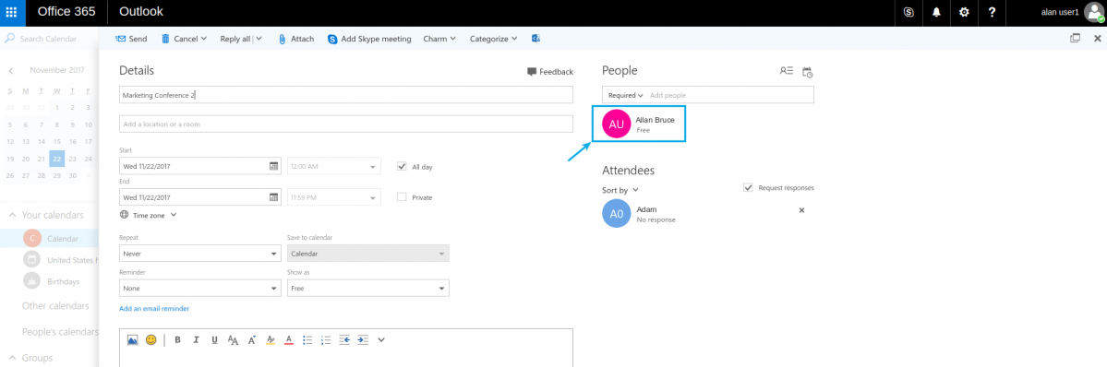Open the Repeat Never dropdown
Screen dimensions: 1107x367
200,253
